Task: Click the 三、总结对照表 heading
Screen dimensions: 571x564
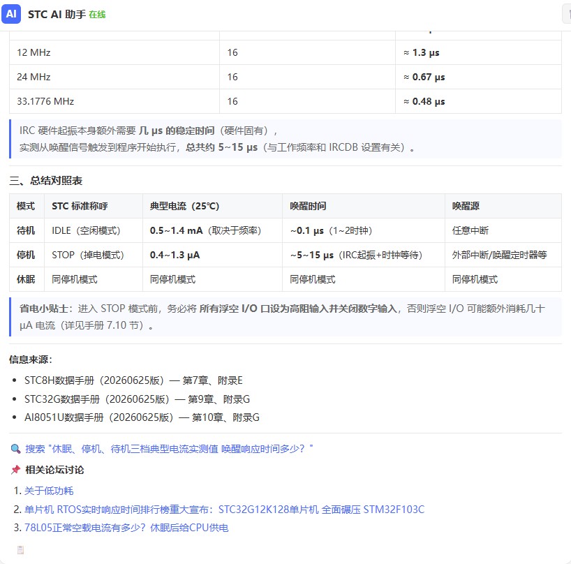Action: [46, 181]
